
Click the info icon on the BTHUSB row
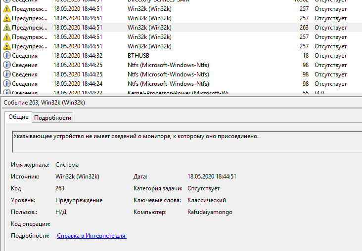point(6,56)
